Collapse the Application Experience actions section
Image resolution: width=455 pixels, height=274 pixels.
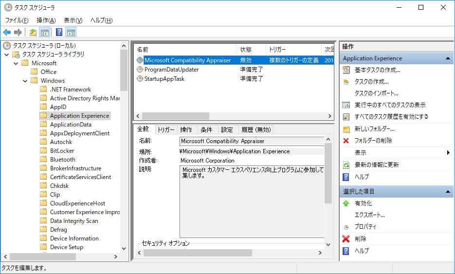click(x=449, y=58)
